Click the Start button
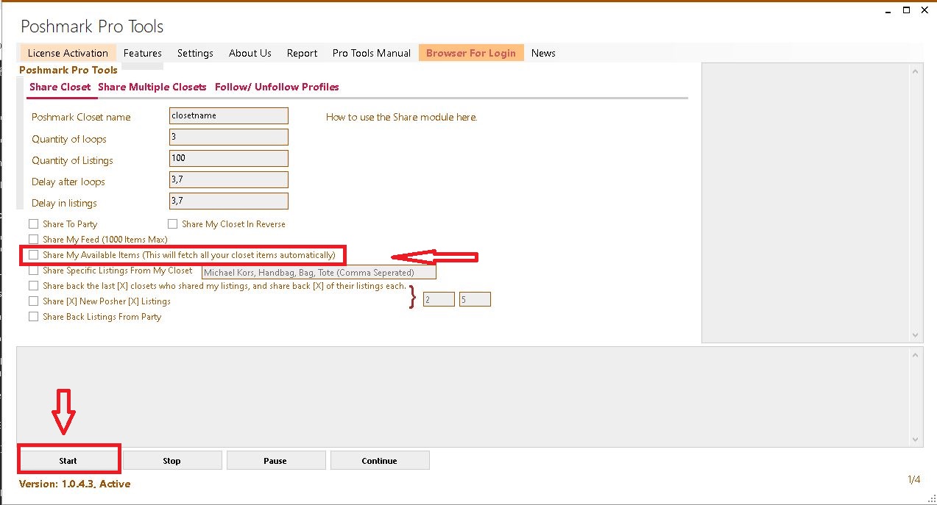 68,461
